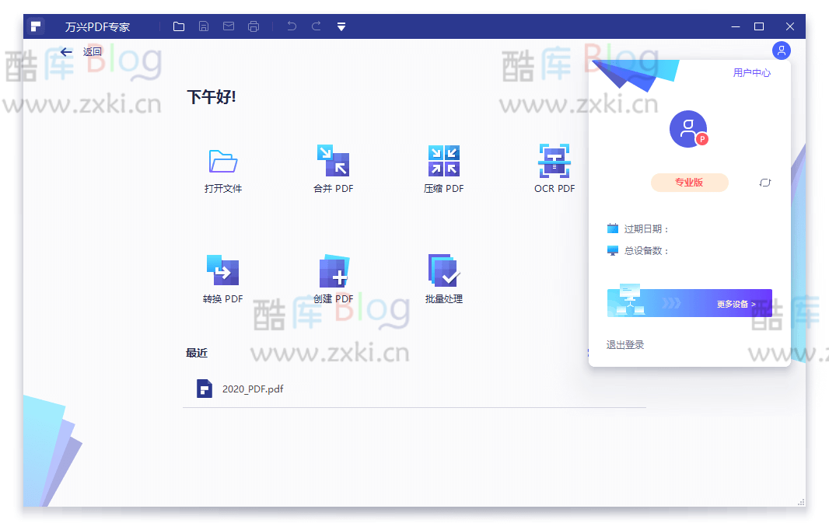Expand the quick-access toolbar dropdown arrow
The height and width of the screenshot is (530, 829).
(341, 26)
